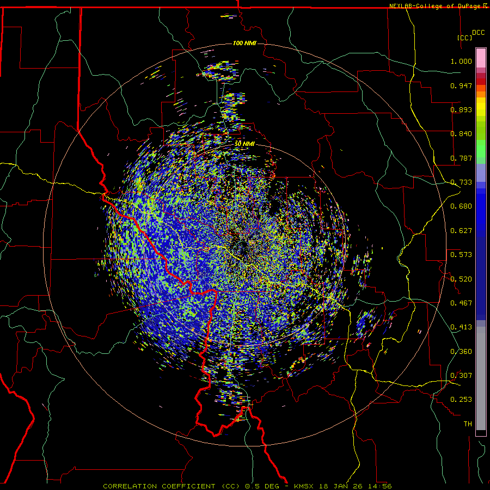This screenshot has height=490, width=490.
Task: Click the 0.573 color scale label
Action: [x=461, y=255]
